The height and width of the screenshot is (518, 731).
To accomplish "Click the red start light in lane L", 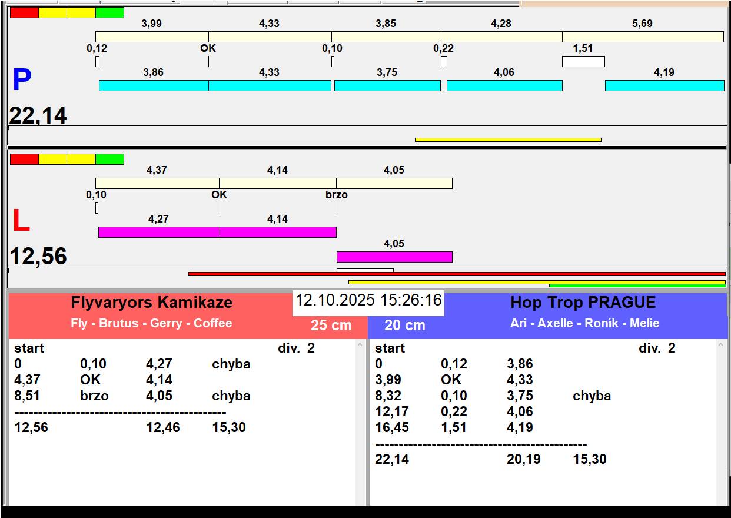I will [24, 159].
